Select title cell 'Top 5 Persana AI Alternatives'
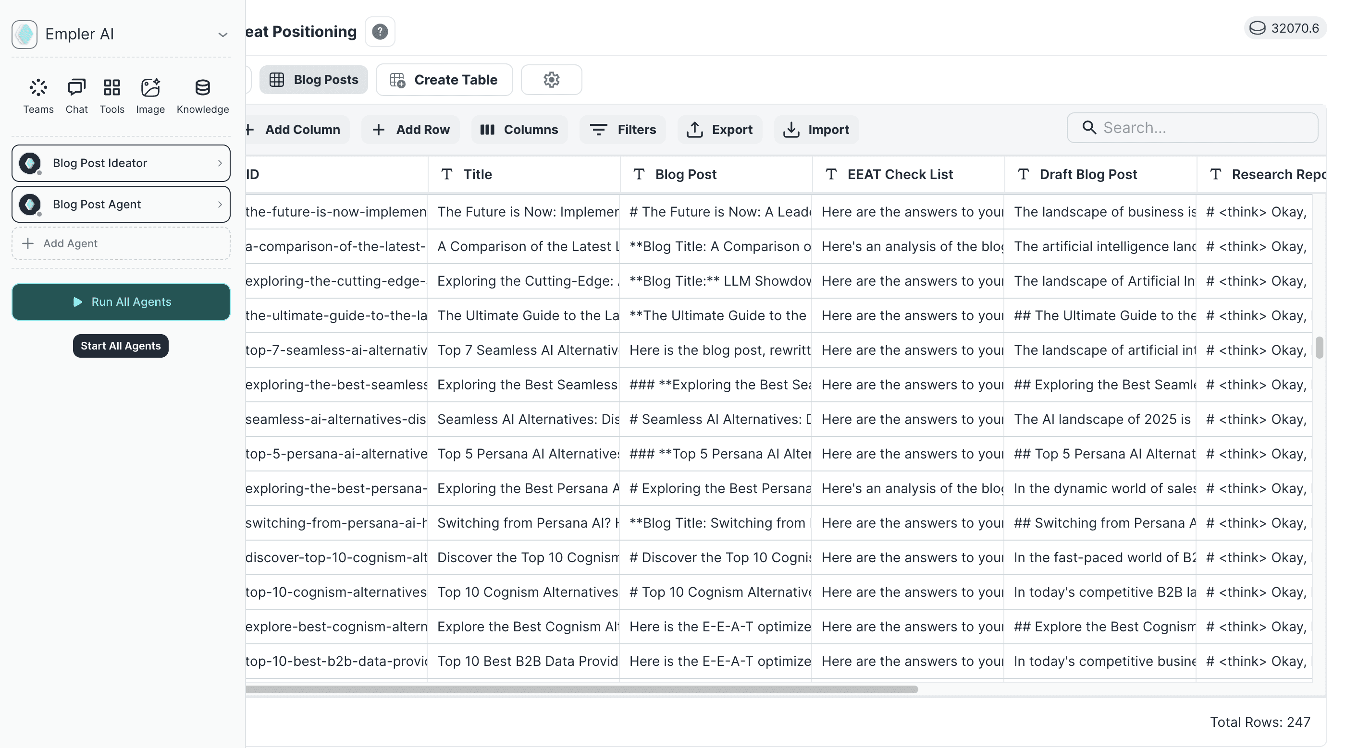Screen dimensions: 1358x748 coord(523,454)
